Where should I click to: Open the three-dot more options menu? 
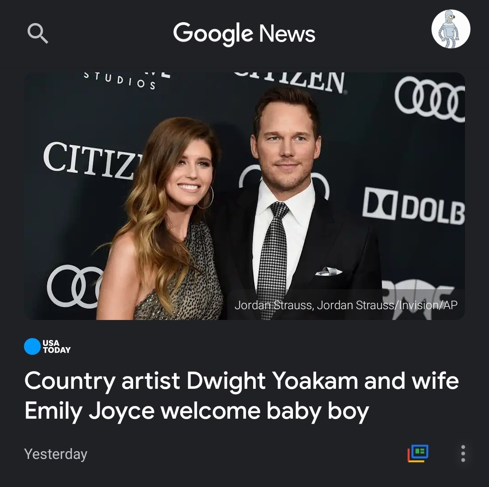(x=463, y=454)
